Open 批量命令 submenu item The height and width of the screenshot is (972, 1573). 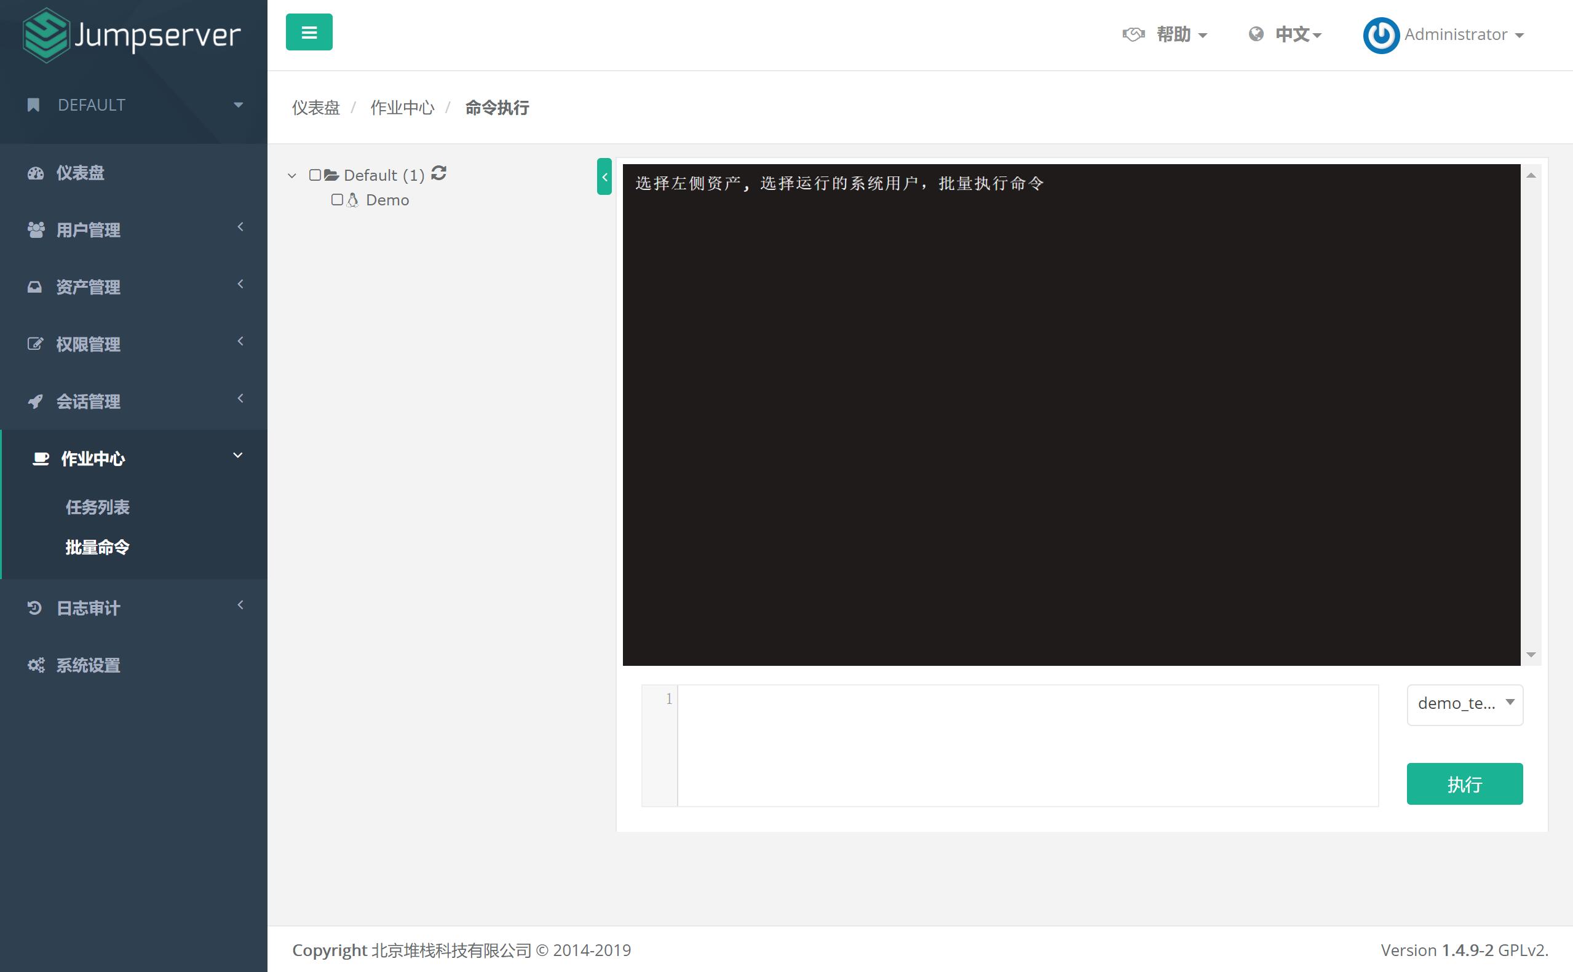(x=98, y=547)
